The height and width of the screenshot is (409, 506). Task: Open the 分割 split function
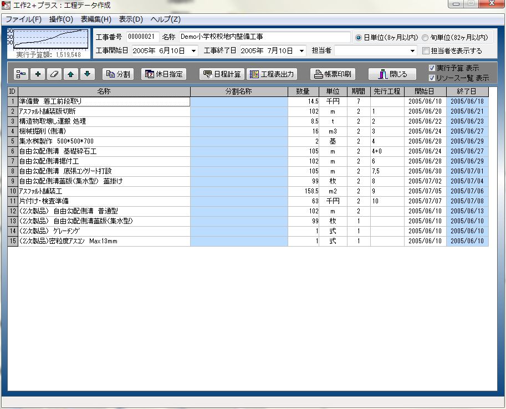(117, 74)
